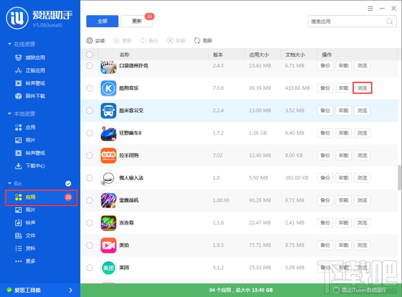Click the 安装 gear toolbar button

pyautogui.click(x=95, y=41)
